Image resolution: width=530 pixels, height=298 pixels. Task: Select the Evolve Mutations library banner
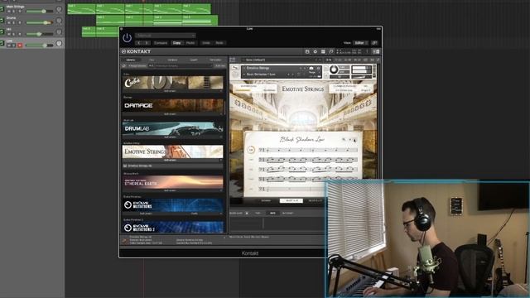coord(173,205)
